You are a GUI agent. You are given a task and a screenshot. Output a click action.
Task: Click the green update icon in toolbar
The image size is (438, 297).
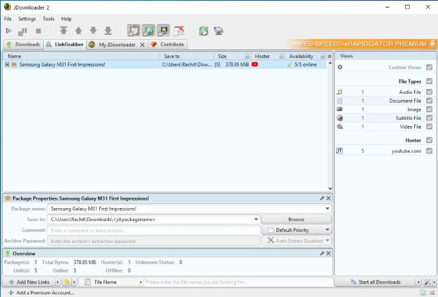[204, 31]
